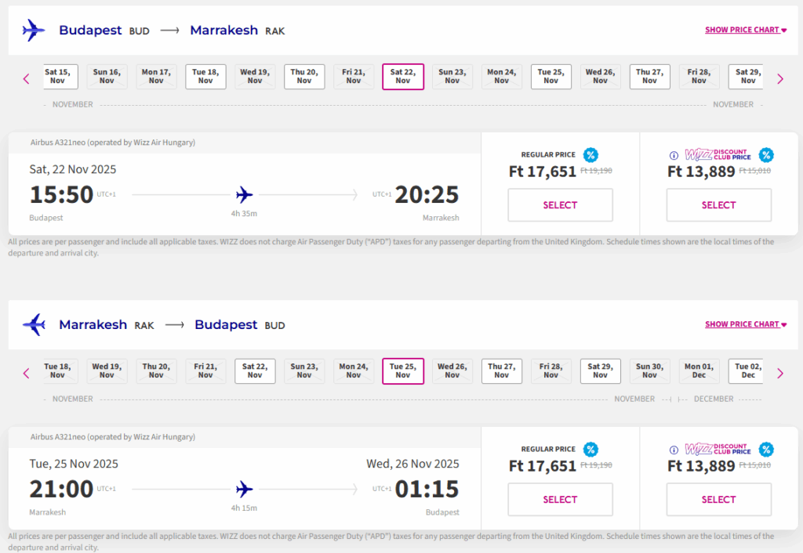Show later outbound dates with right arrow
Viewport: 803px width, 553px height.
[779, 78]
